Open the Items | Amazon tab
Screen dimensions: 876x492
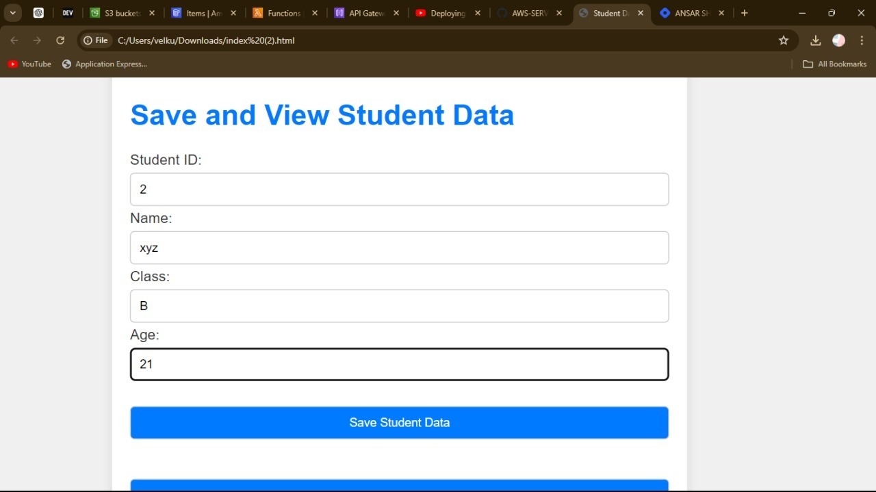pyautogui.click(x=205, y=13)
